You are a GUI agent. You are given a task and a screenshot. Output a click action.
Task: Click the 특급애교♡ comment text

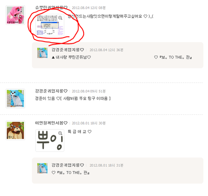pos(80,132)
